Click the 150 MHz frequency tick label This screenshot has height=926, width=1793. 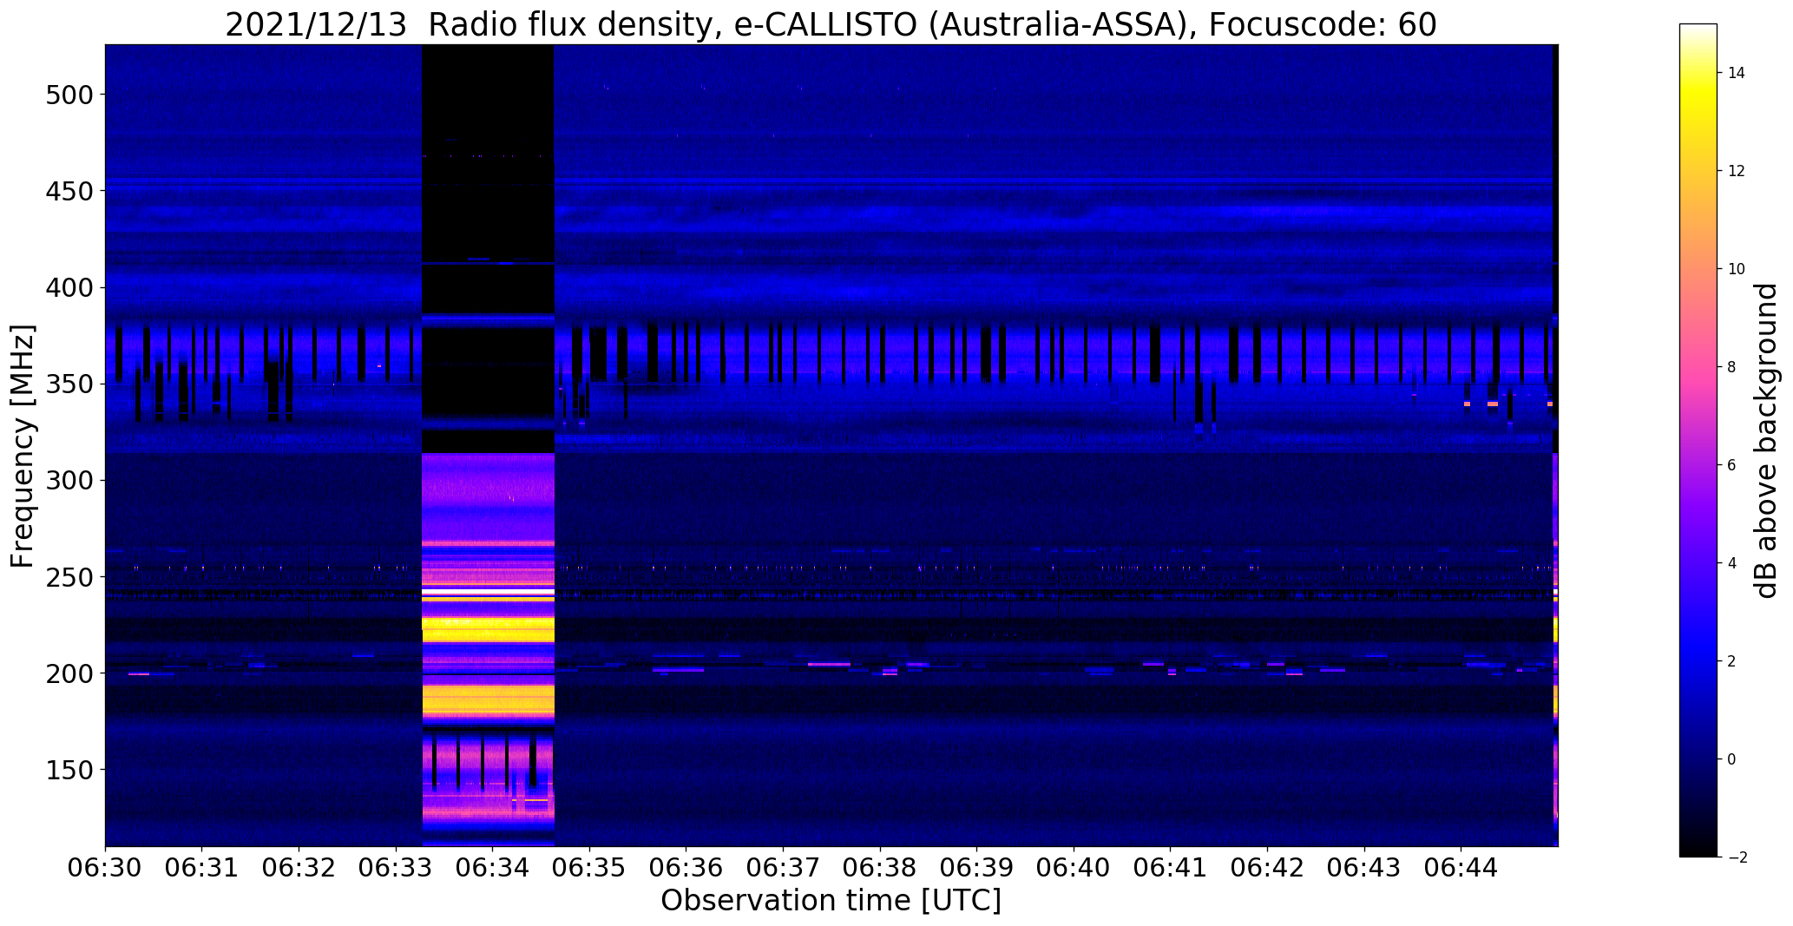(x=69, y=769)
